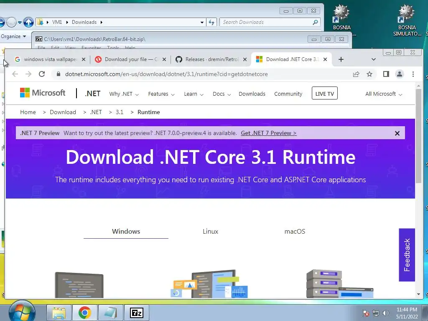
Task: Click page scrollbar down arrow
Action: pos(418,294)
